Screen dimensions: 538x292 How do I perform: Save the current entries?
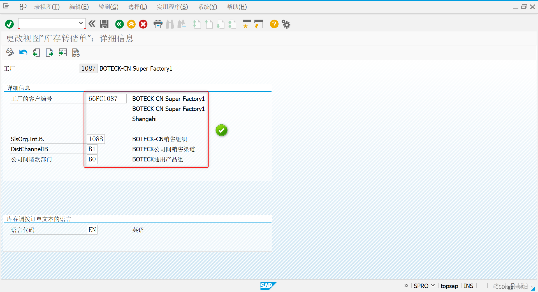pyautogui.click(x=104, y=24)
